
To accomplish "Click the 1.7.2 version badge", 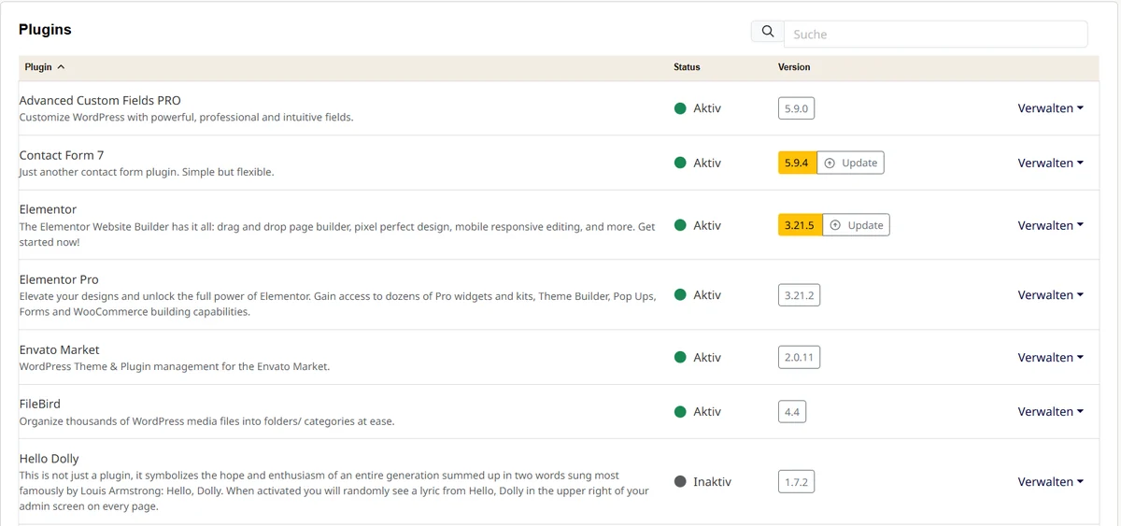I will [x=796, y=482].
